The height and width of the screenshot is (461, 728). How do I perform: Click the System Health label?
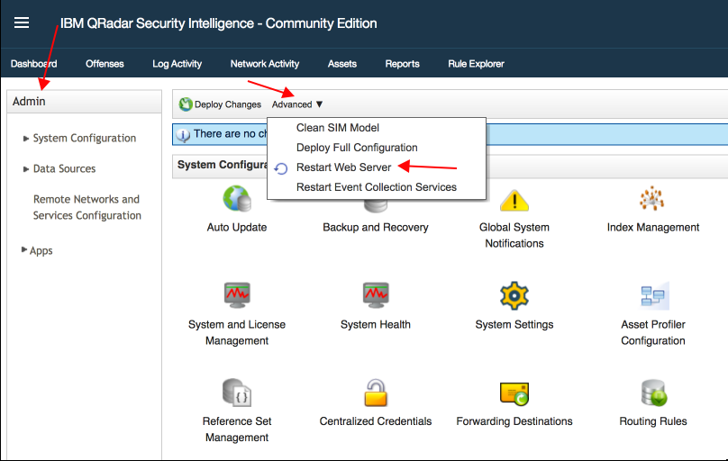(375, 325)
